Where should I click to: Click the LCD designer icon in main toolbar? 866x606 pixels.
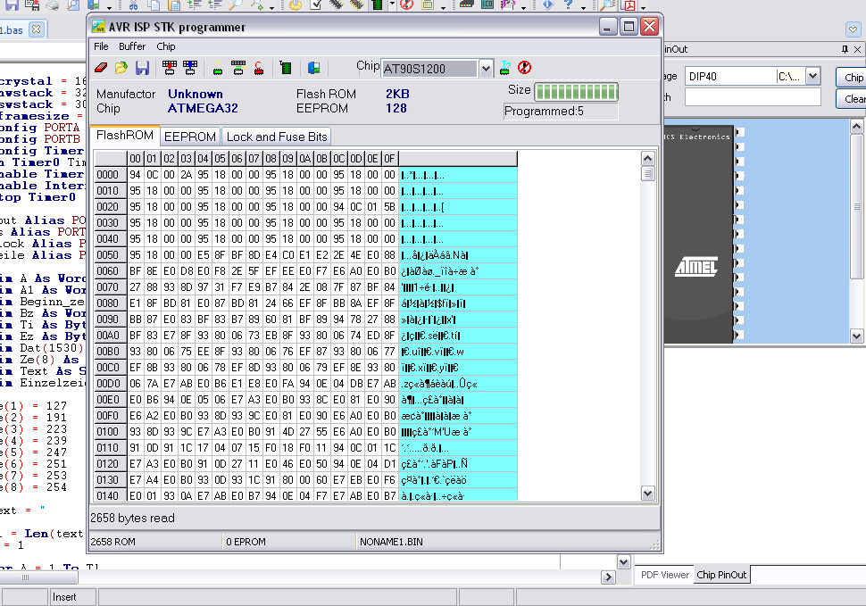pos(487,4)
